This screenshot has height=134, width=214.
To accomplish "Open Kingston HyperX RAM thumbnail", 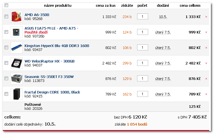I will point(17,48).
